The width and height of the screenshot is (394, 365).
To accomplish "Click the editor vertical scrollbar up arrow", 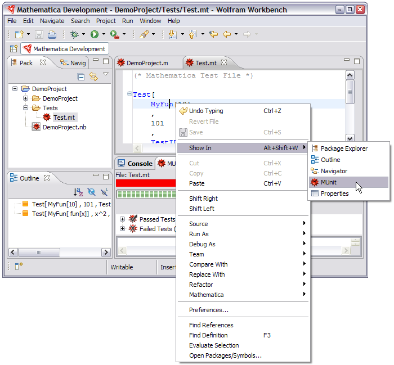I will tap(350, 75).
